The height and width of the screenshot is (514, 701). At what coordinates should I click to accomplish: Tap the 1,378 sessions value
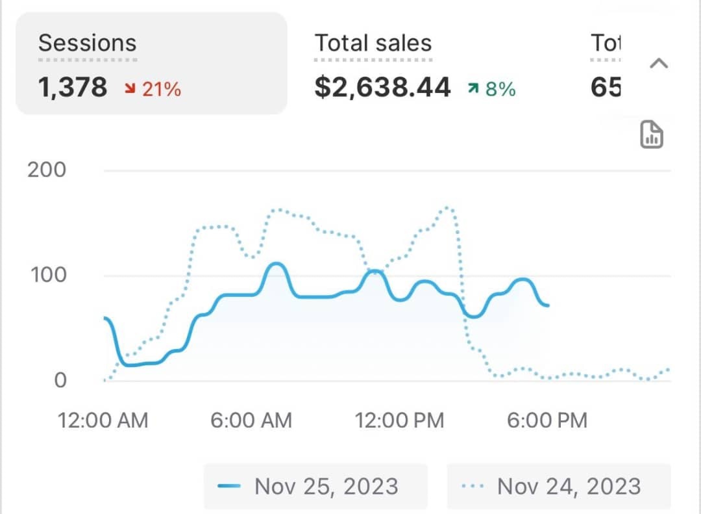[73, 88]
